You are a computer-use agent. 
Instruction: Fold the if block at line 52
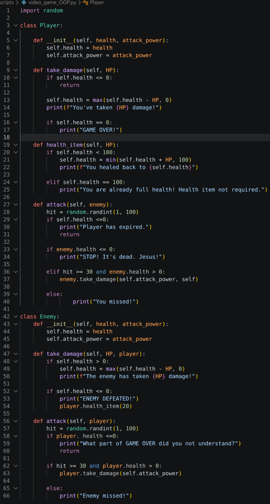[x=16, y=391]
